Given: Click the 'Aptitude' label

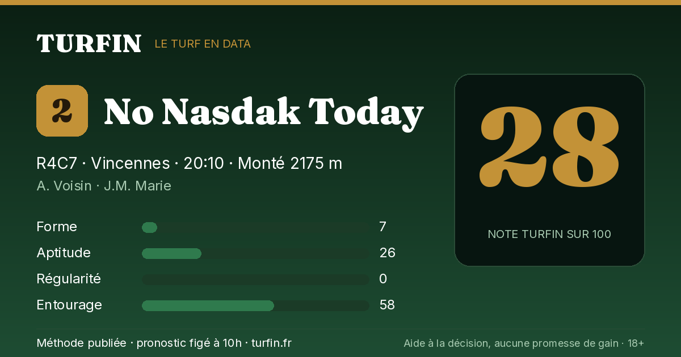Looking at the screenshot, I should (64, 253).
